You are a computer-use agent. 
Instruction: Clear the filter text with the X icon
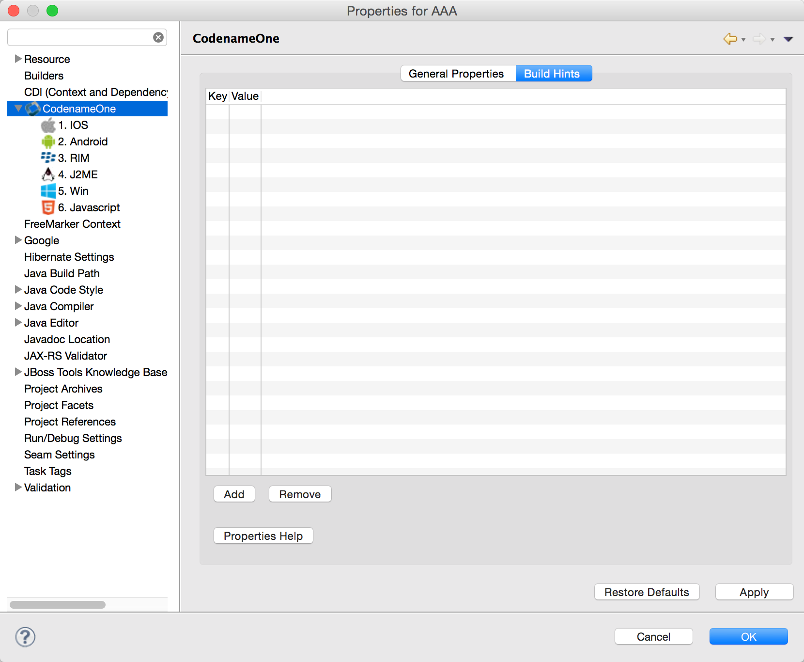click(158, 37)
